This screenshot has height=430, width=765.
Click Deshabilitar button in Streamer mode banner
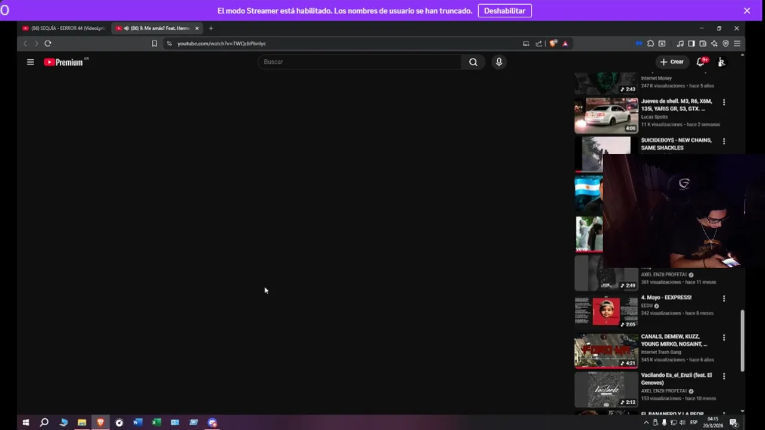coord(504,11)
